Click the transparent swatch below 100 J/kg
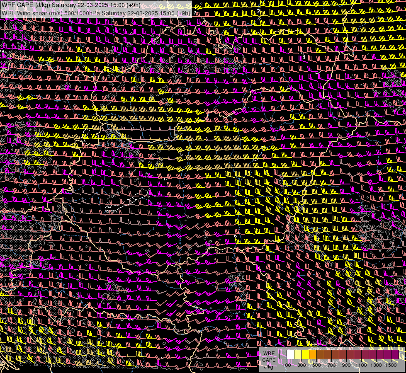Image resolution: width=406 pixels, height=373 pixels. coord(283,355)
